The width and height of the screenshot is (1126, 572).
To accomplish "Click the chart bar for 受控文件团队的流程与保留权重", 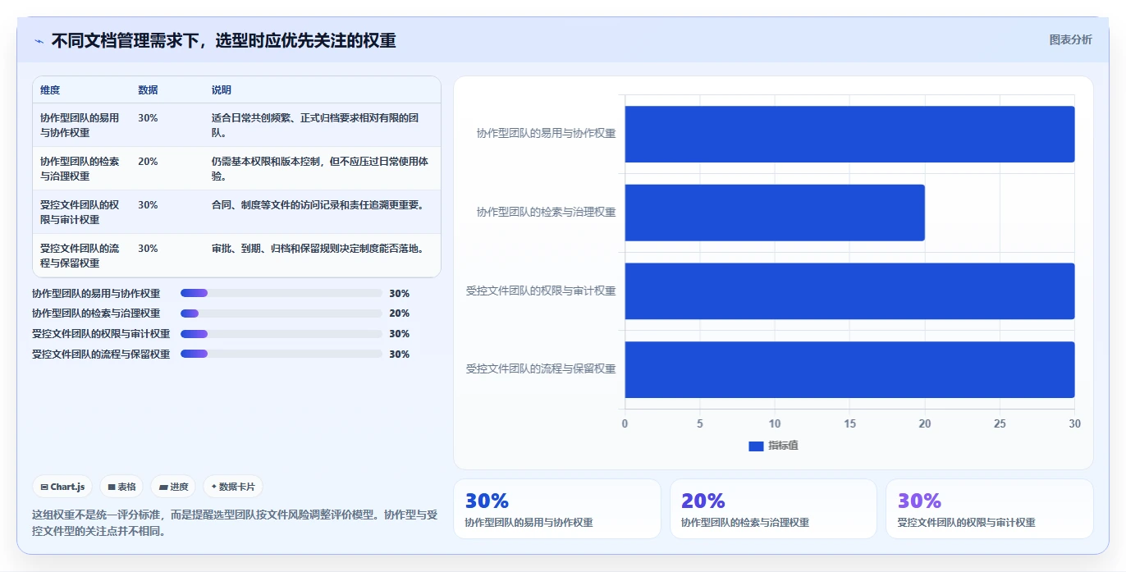I will [849, 369].
